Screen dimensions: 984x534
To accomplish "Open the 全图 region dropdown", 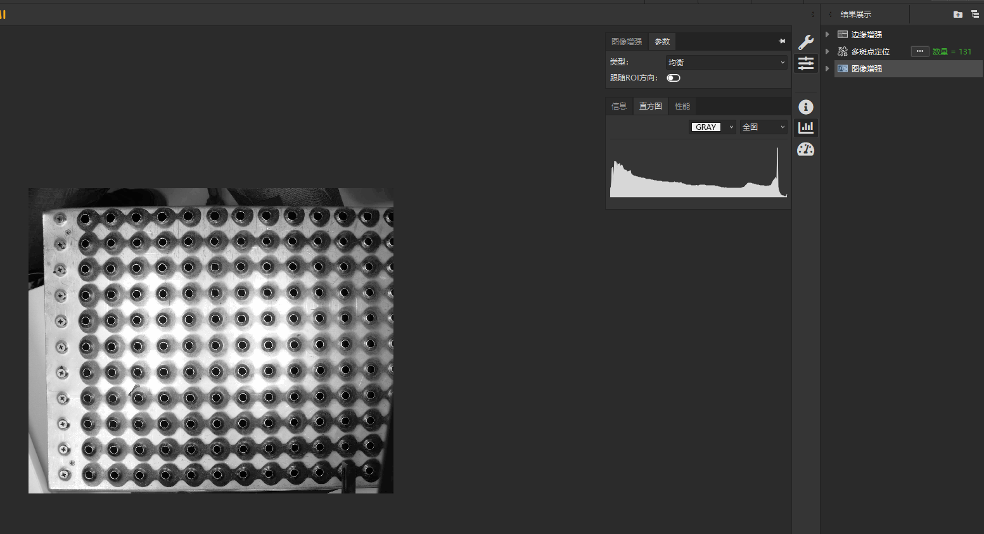I will [764, 127].
